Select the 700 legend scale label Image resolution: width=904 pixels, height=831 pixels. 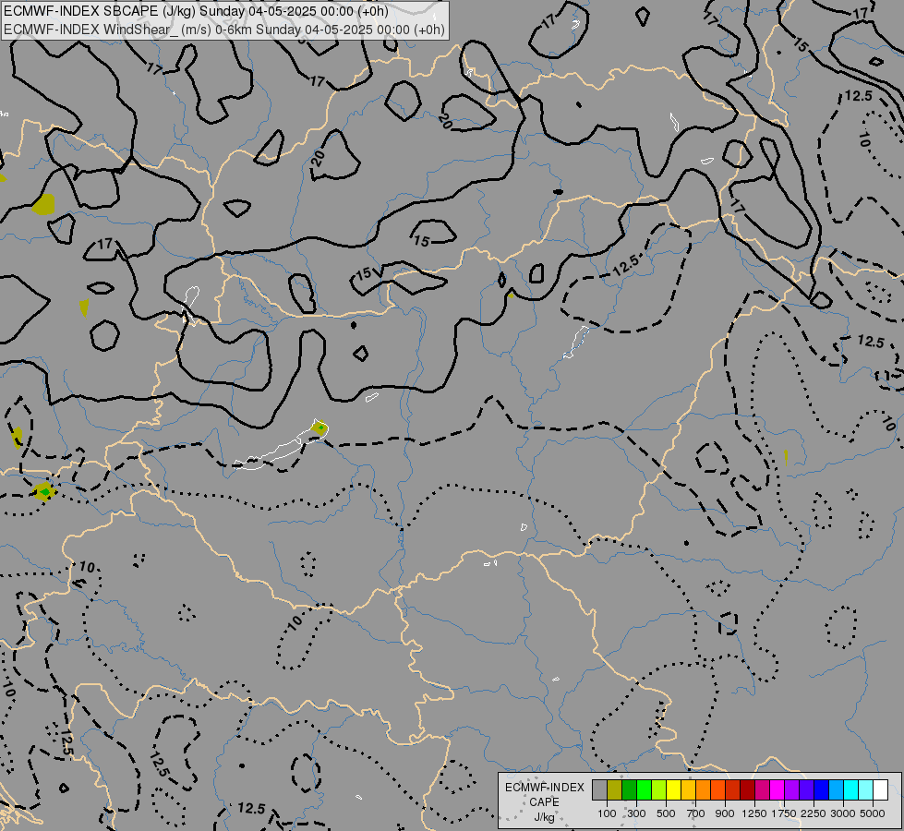pos(696,813)
